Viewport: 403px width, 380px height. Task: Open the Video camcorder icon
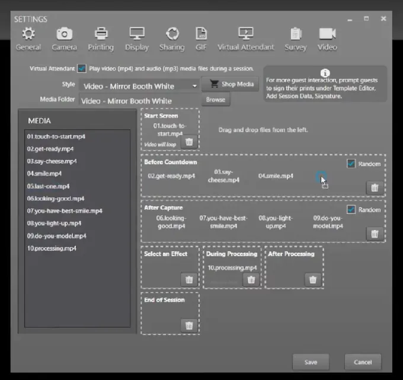pos(327,34)
